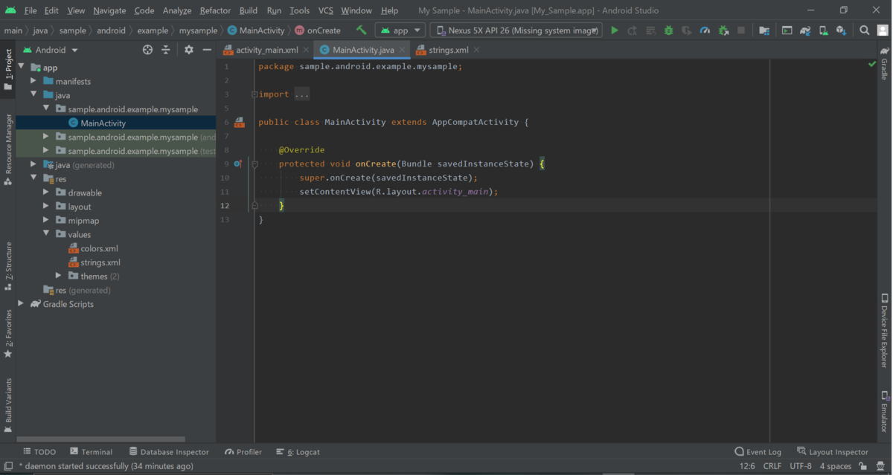Screen dimensions: 893x475
Task: Click the red Stop icon in toolbar
Action: tap(741, 30)
